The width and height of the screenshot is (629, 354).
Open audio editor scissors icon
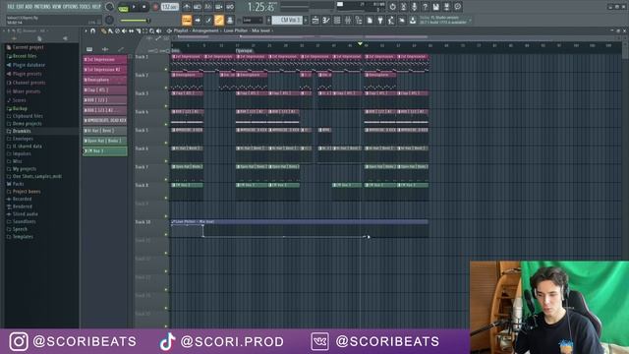click(x=404, y=7)
